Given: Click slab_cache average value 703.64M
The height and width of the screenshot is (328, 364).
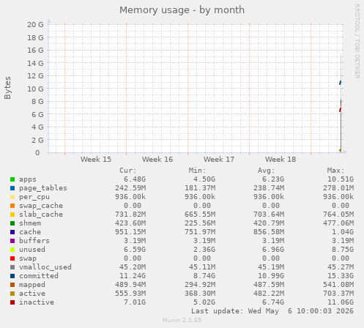Looking at the screenshot, I should (269, 215).
